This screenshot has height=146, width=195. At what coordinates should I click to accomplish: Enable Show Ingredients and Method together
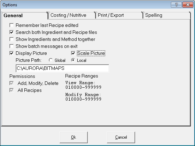tap(11, 39)
